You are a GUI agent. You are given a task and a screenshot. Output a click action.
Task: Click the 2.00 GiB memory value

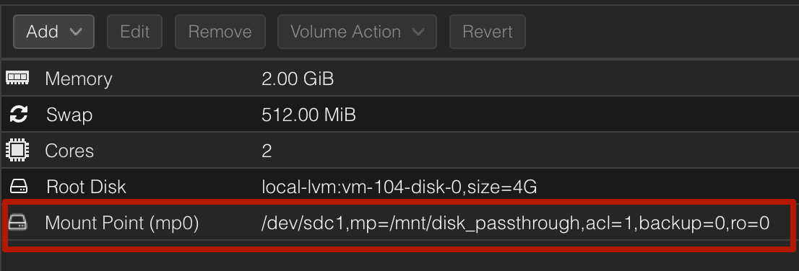pos(298,79)
